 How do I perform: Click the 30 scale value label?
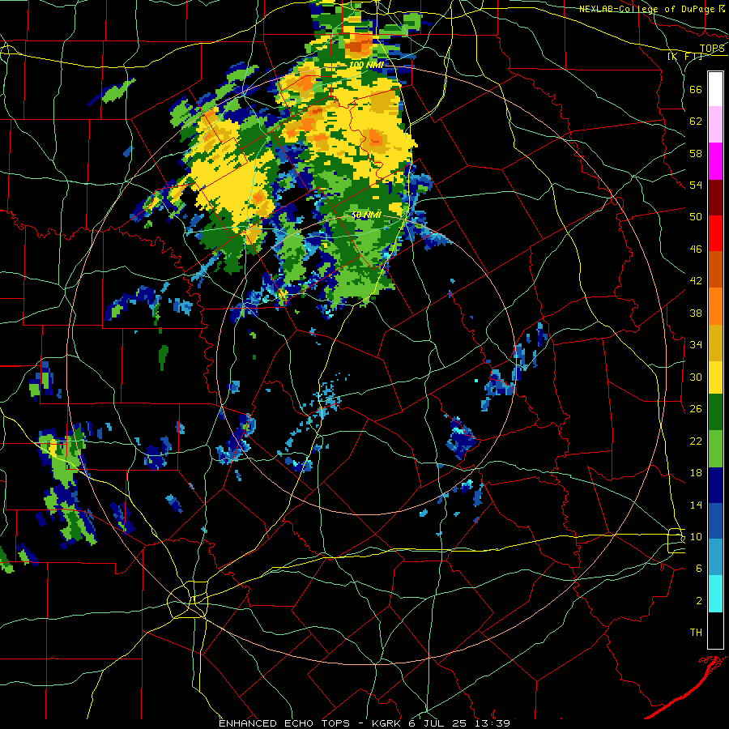pos(696,377)
